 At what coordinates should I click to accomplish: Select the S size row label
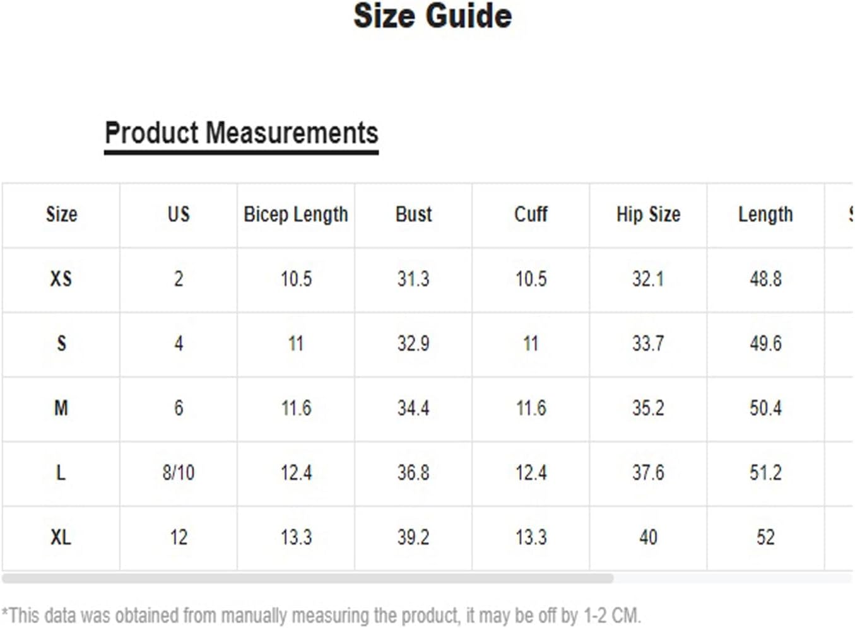click(61, 344)
